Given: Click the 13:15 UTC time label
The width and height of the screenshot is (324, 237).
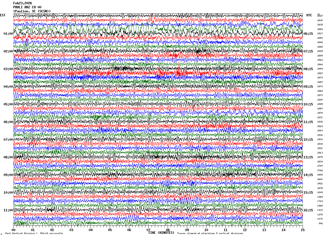Looking at the screenshot, I should pyautogui.click(x=308, y=157).
